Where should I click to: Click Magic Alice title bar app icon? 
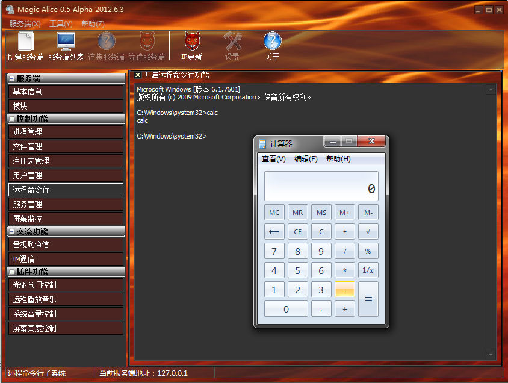[10, 10]
